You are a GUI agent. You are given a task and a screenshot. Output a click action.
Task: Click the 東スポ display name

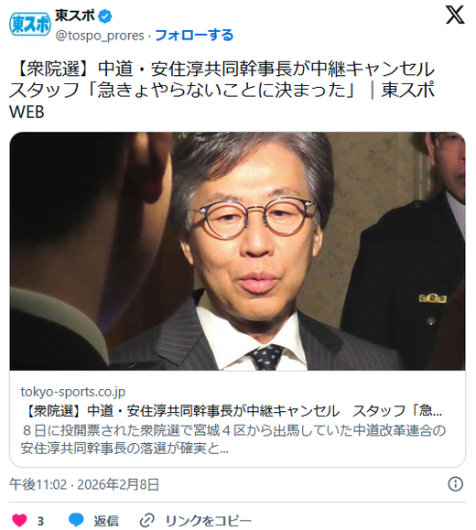coord(75,16)
